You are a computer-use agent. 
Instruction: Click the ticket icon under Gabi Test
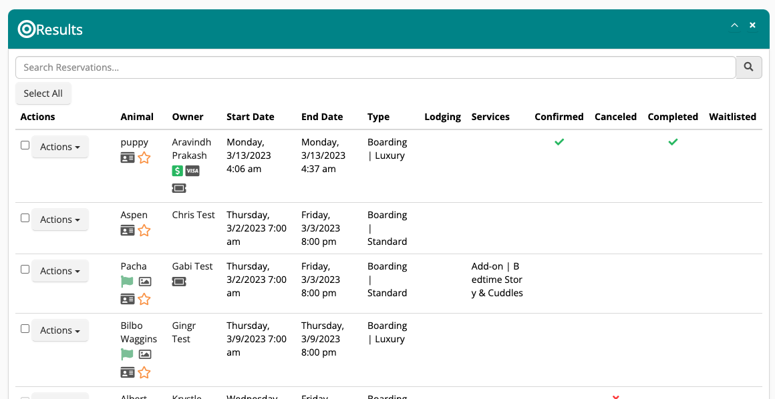(x=179, y=282)
